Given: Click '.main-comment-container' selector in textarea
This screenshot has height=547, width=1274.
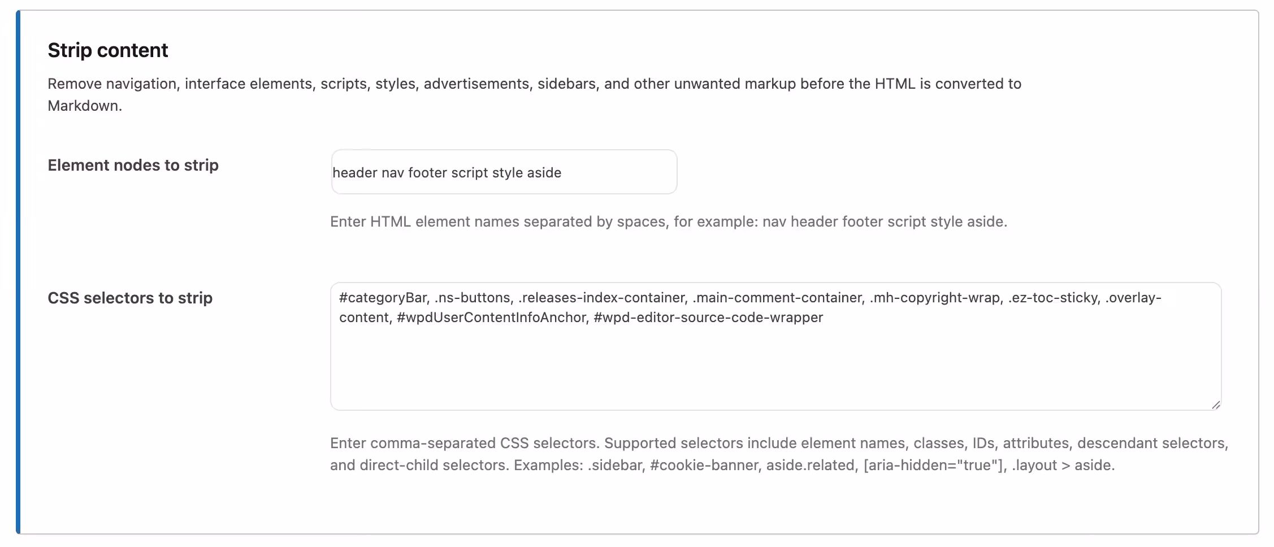Looking at the screenshot, I should tap(778, 298).
